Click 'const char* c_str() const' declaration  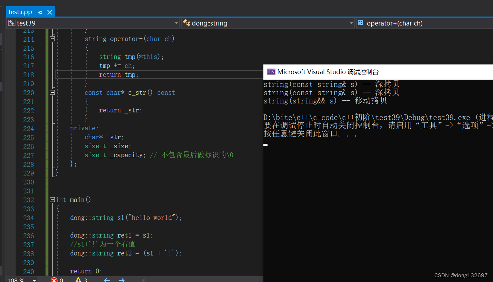[130, 93]
